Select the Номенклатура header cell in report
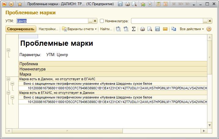The image size is (219, 139). [x=113, y=69]
